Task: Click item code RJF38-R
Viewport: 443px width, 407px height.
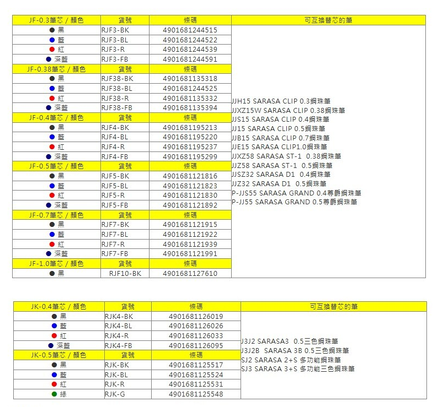Action: tap(115, 99)
